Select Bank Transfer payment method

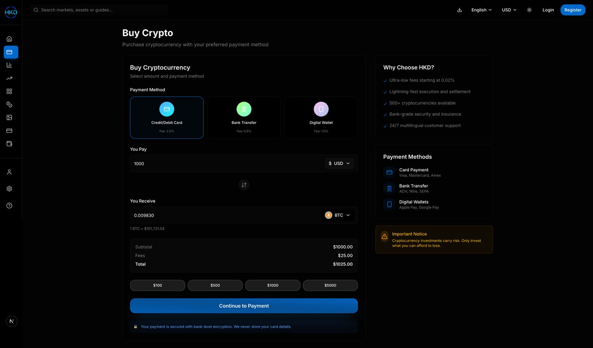pyautogui.click(x=244, y=118)
